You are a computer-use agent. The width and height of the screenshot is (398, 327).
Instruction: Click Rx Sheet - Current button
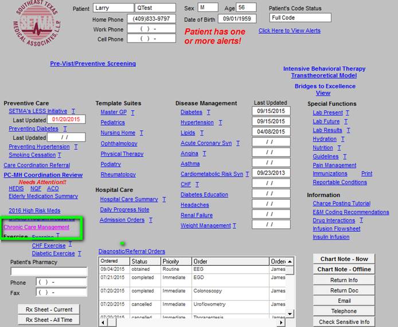[x=49, y=309]
